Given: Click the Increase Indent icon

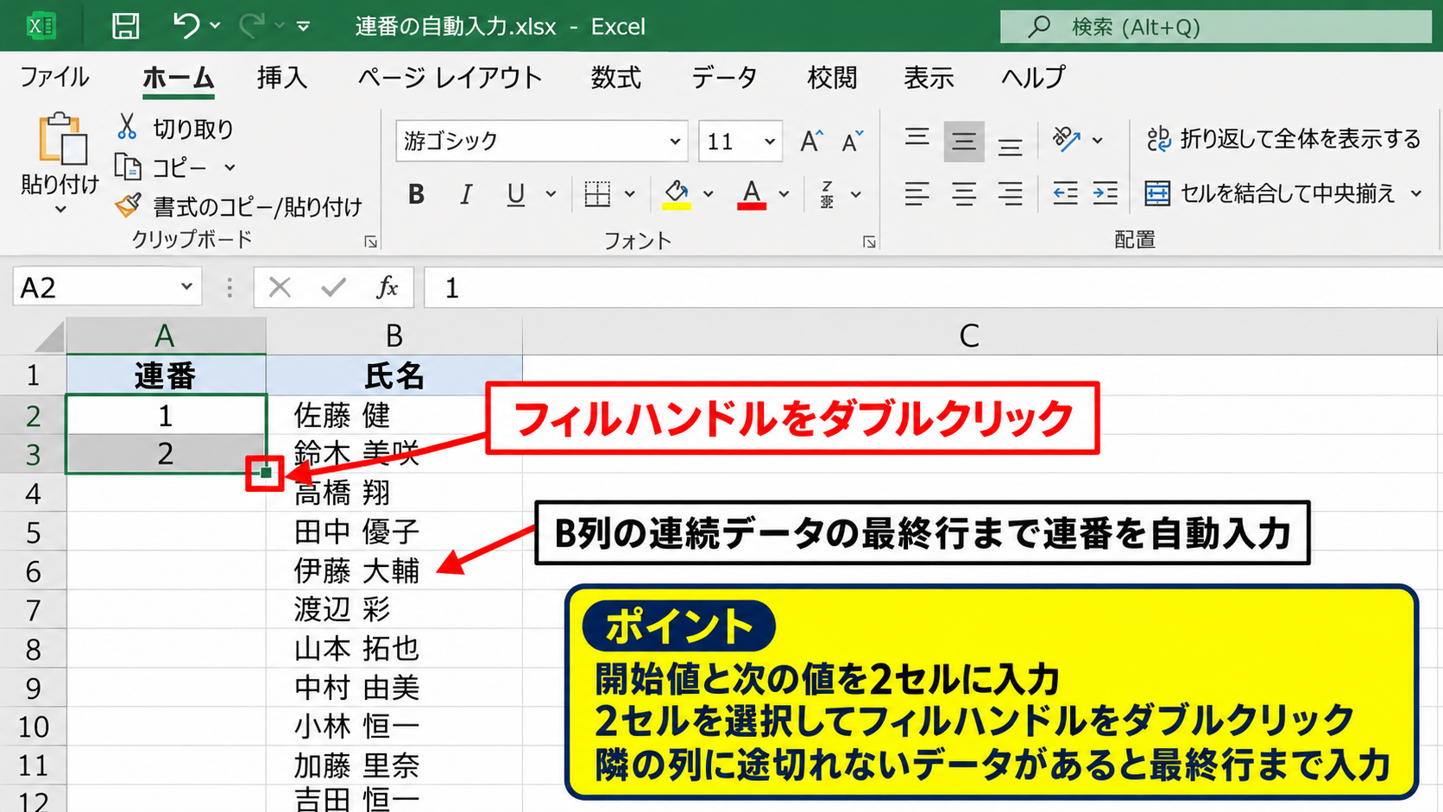Looking at the screenshot, I should point(1106,193).
